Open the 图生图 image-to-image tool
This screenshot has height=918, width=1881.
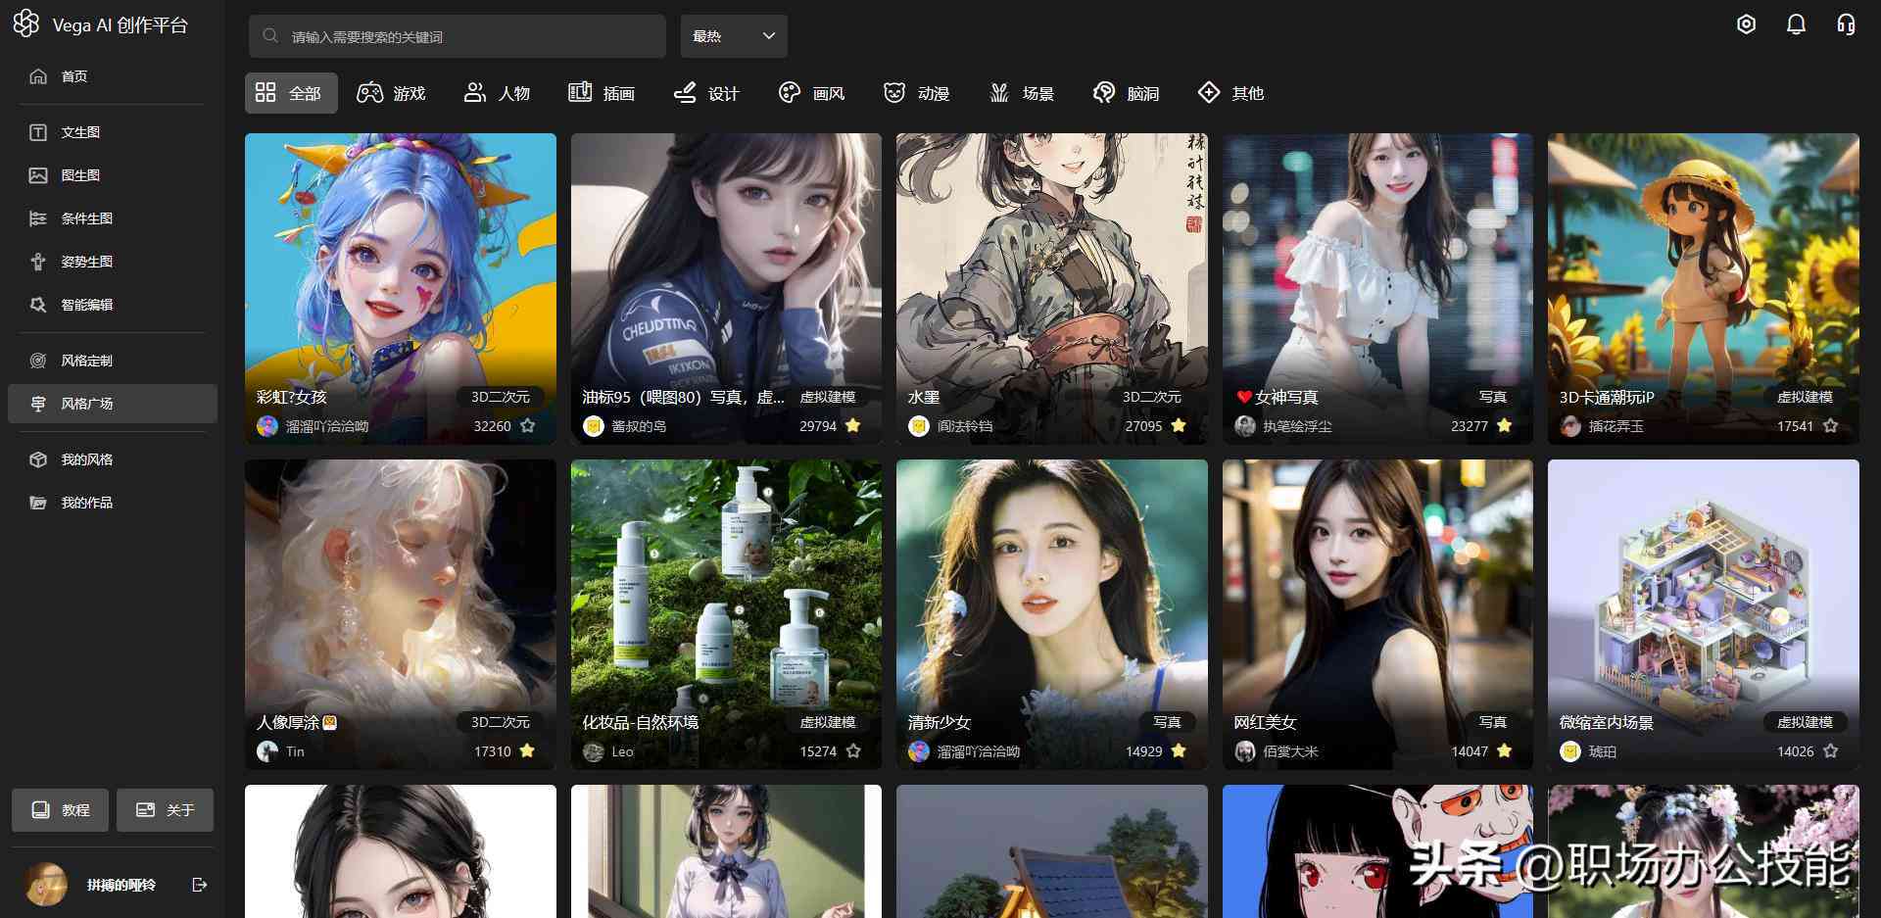tap(113, 175)
